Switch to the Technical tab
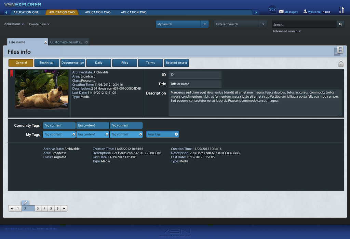 tap(46, 63)
